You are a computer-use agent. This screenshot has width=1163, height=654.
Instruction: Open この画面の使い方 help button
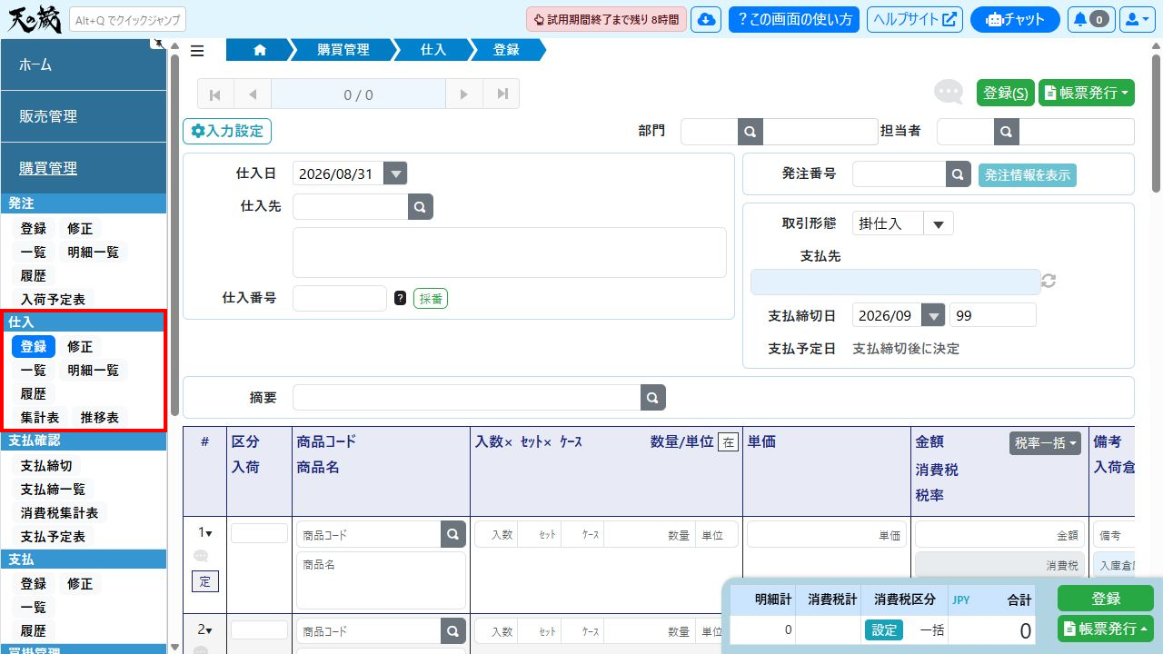pos(794,19)
